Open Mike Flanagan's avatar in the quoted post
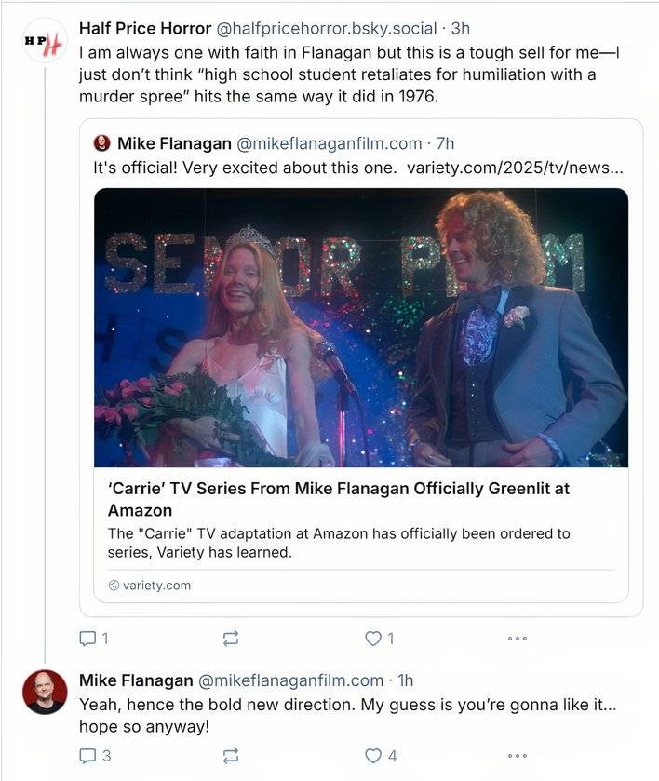 pos(102,141)
